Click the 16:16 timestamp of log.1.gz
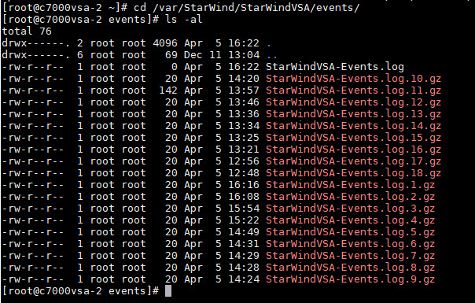 pyautogui.click(x=244, y=185)
